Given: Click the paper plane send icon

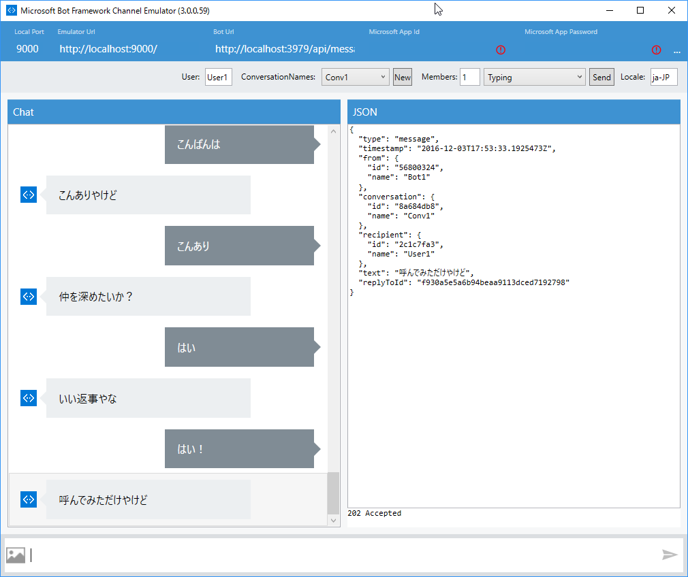Looking at the screenshot, I should [x=670, y=555].
